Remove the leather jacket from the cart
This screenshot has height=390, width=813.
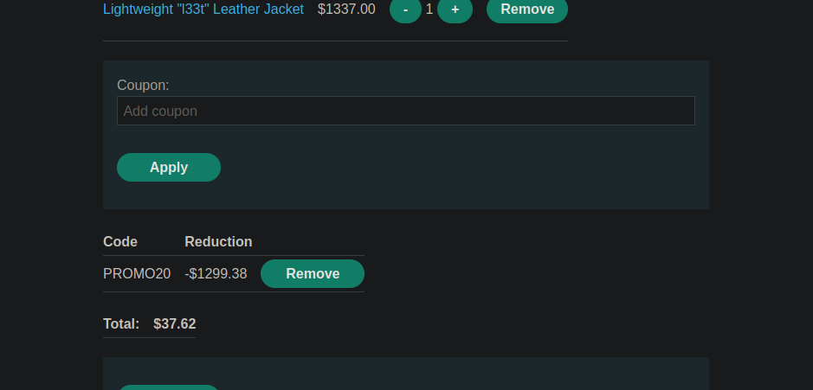[526, 10]
